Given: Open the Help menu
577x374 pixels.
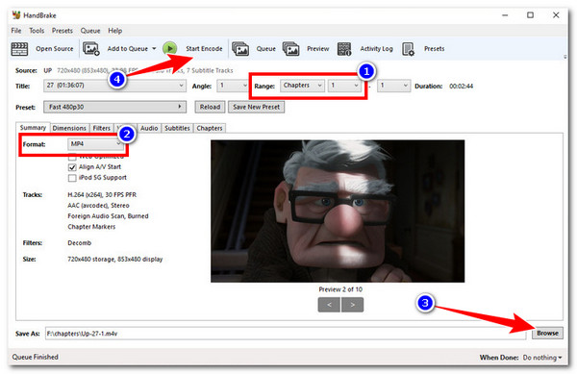Looking at the screenshot, I should (114, 31).
